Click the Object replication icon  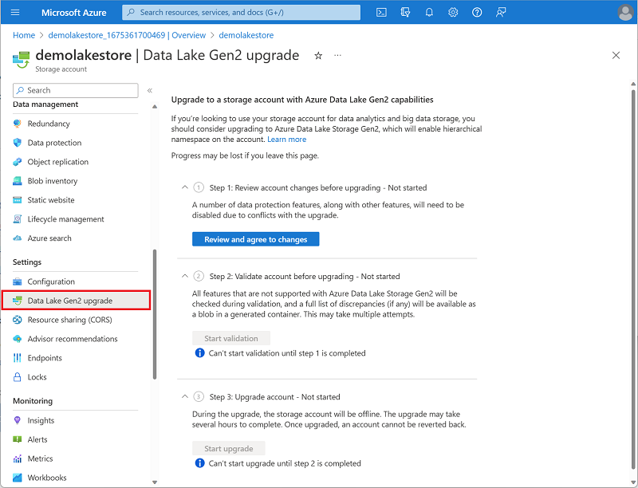[x=17, y=161]
